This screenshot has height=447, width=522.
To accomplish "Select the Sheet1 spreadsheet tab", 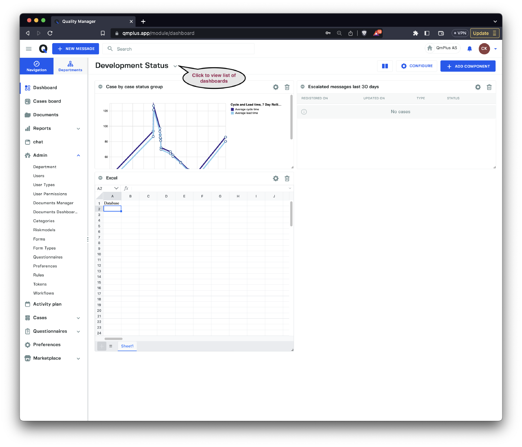I will point(127,346).
